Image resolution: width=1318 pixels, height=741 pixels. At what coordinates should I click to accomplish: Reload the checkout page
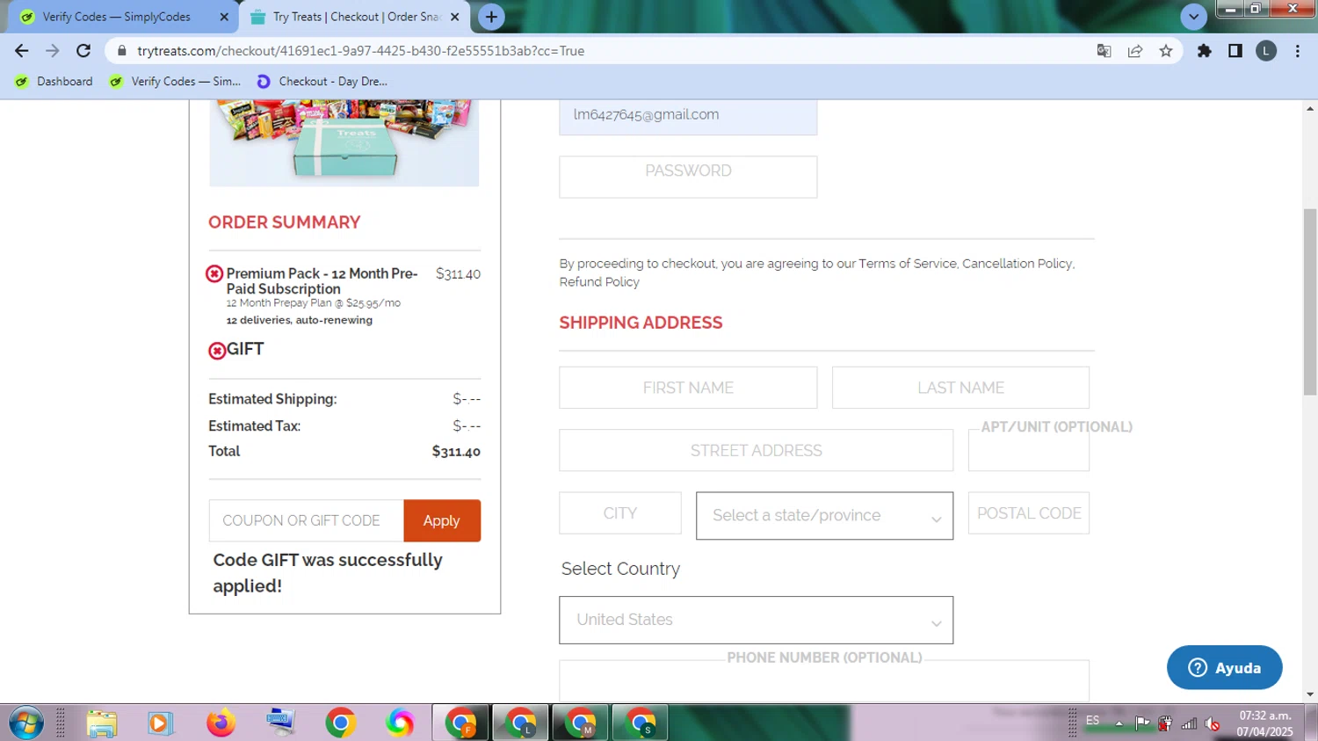(83, 51)
